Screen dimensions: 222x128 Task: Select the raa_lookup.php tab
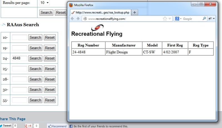coord(101,12)
